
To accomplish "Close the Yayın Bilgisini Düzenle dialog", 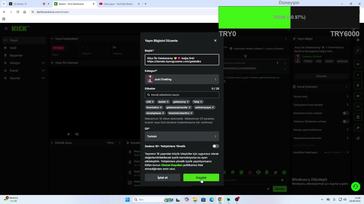I will [x=215, y=41].
